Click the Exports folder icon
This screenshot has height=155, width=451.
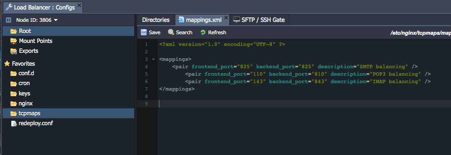(13, 51)
